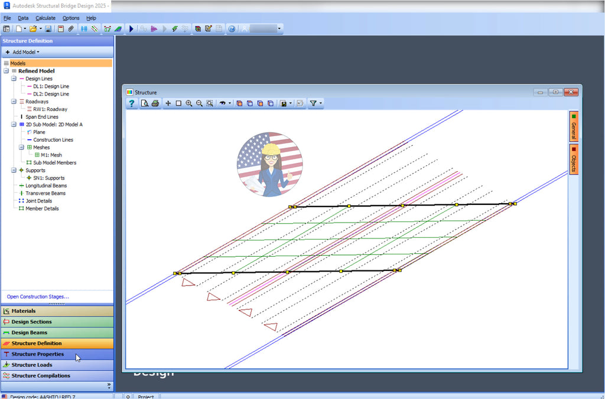Click the paperclip attachment icon

[70, 28]
